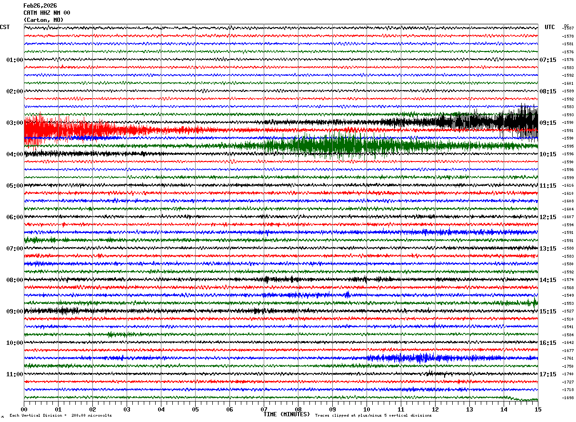Click the 13:15 UTC time label

point(548,249)
